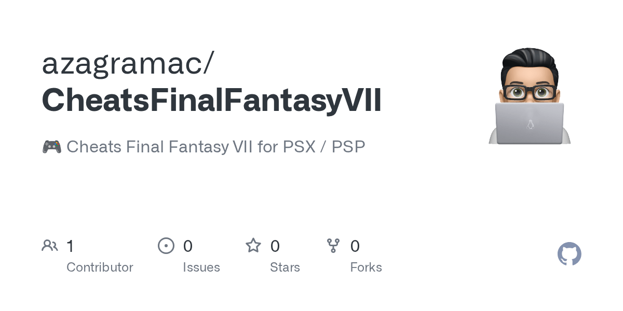Click the stars count number 0
The width and height of the screenshot is (623, 311).
275,246
